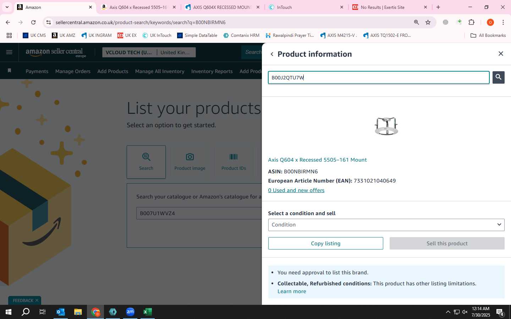Screen dimensions: 511x319
Task: Open All Bookmarks folder
Action: [488, 35]
